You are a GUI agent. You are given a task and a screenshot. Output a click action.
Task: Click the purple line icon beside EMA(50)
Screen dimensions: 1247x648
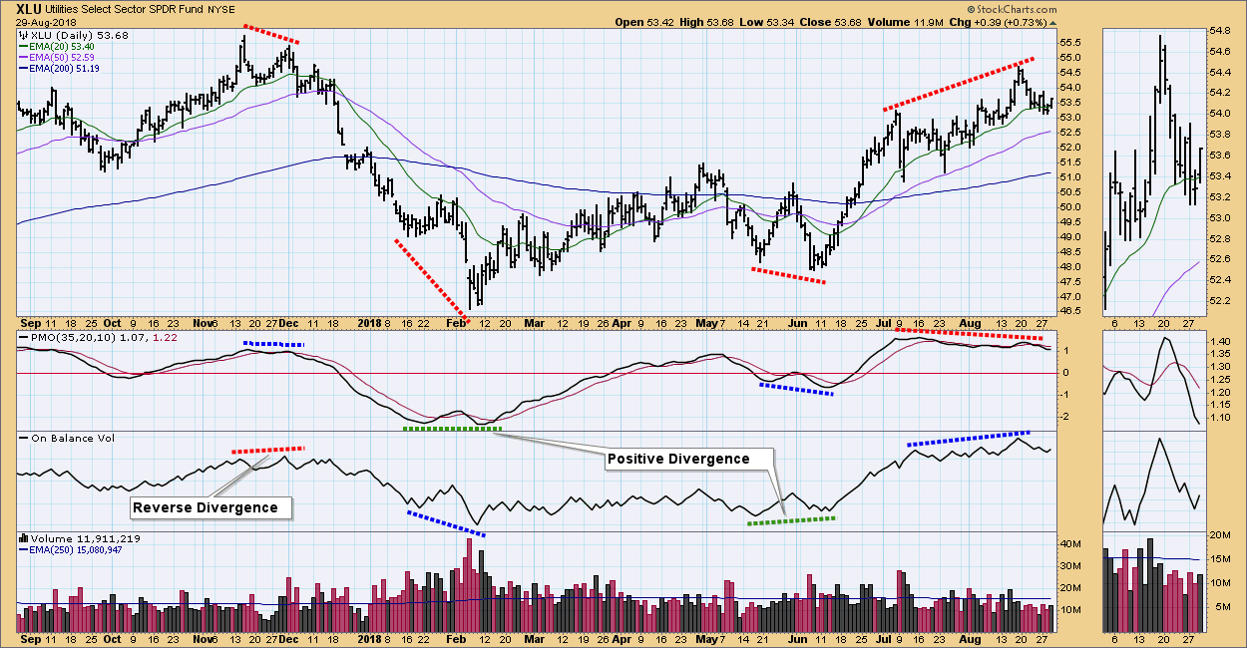pos(25,57)
